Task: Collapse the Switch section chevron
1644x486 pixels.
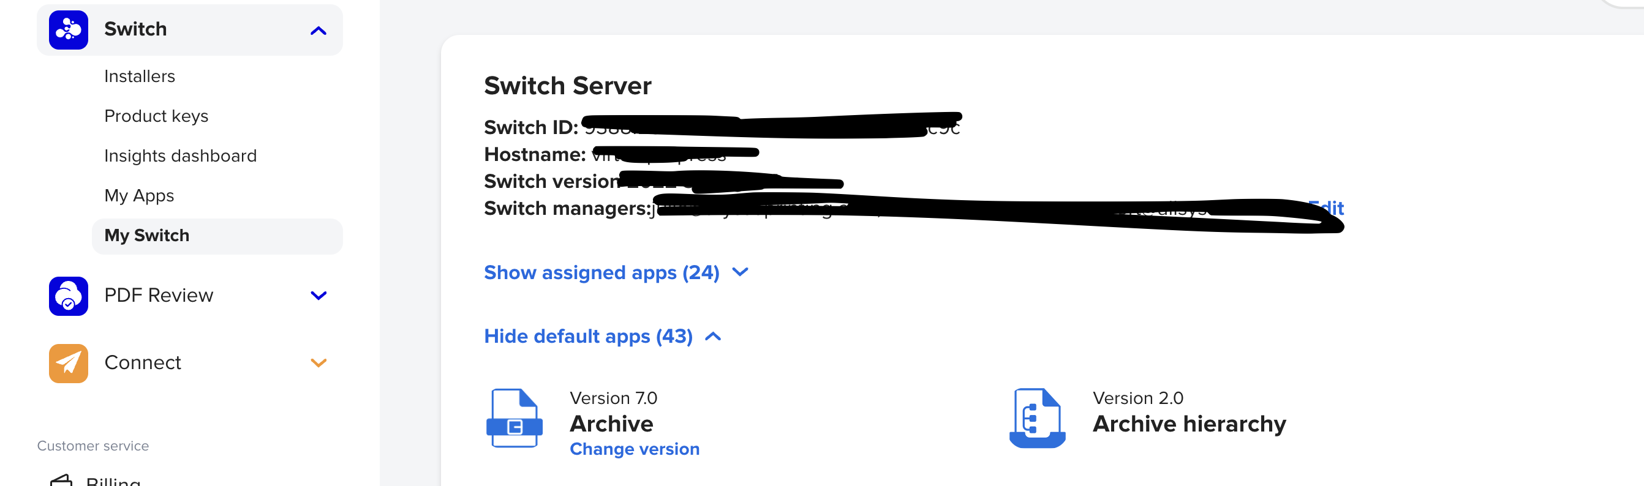Action: (x=319, y=31)
